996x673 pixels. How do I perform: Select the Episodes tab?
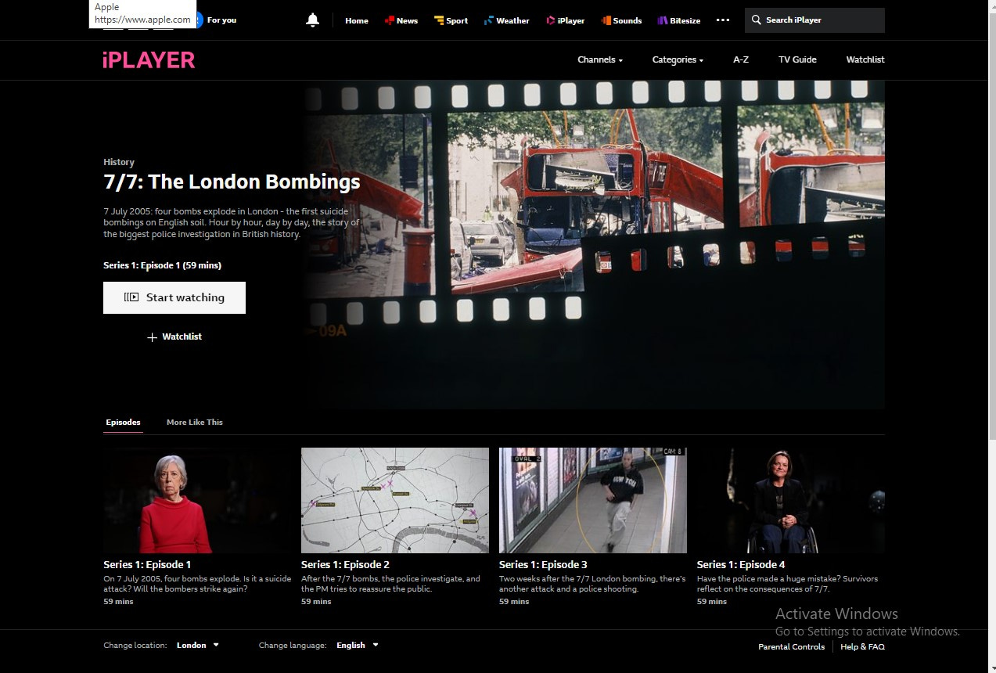(x=124, y=423)
